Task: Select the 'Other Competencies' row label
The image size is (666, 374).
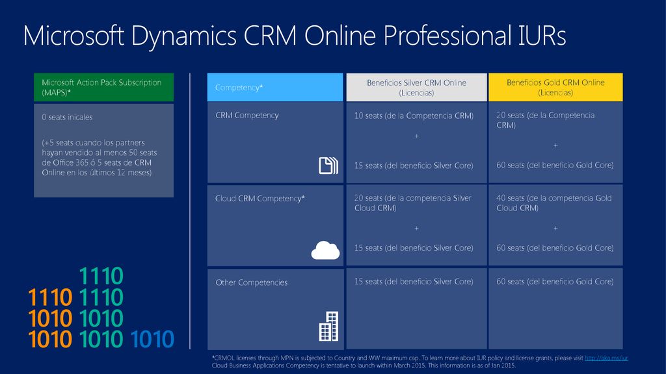Action: [x=252, y=282]
